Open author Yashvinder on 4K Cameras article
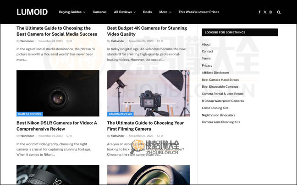297x185 pixels. click(118, 41)
